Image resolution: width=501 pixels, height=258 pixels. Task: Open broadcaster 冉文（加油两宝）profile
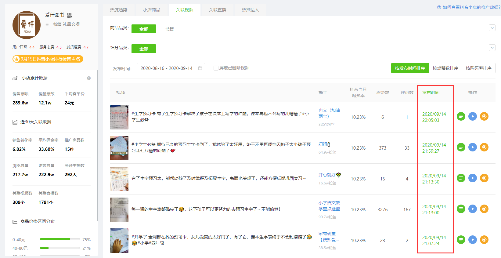(x=329, y=113)
